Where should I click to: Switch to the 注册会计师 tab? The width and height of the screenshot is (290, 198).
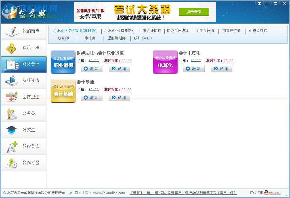tap(205, 31)
